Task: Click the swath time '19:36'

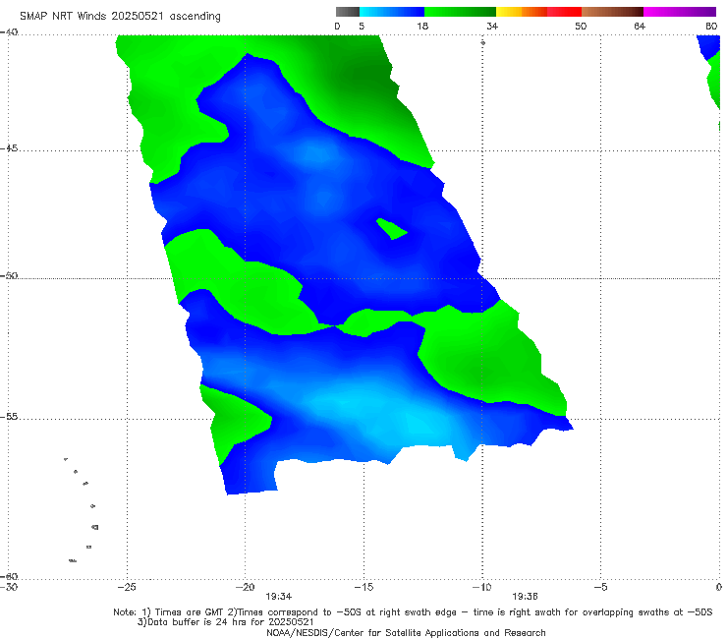Action: click(x=525, y=597)
